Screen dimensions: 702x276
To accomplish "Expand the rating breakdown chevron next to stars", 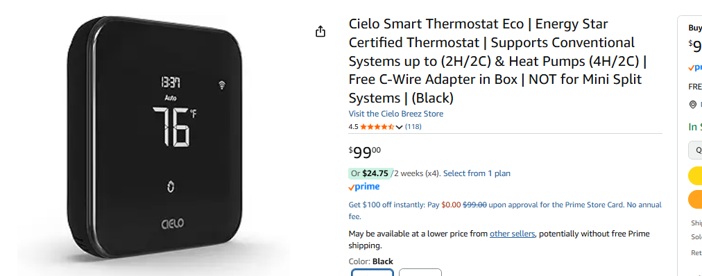I will point(400,127).
